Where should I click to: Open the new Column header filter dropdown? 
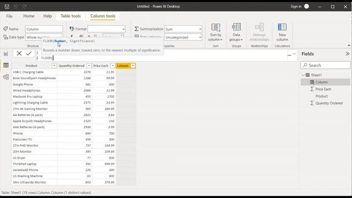[133, 66]
